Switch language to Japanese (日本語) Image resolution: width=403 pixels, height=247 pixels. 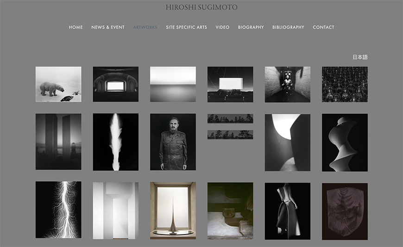(360, 57)
